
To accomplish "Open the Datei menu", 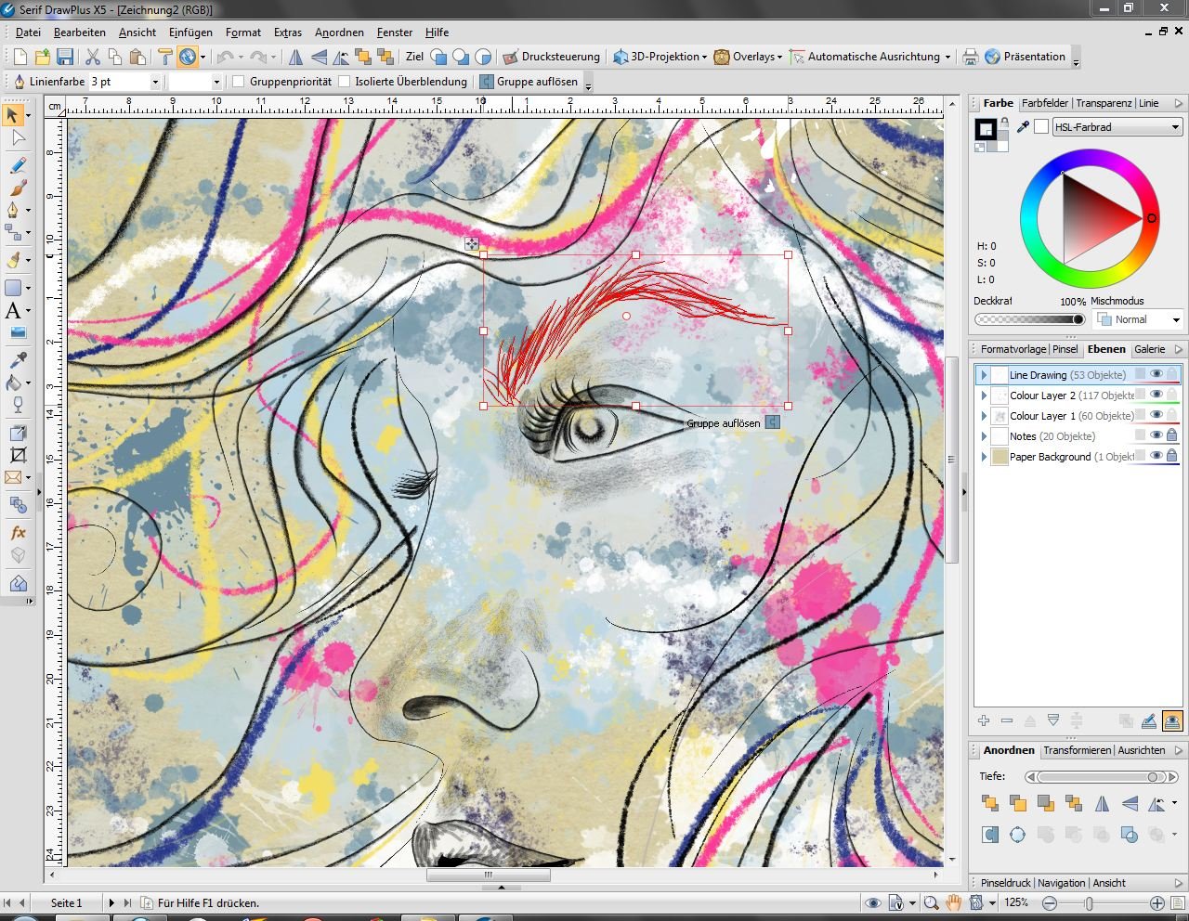I will (x=28, y=32).
